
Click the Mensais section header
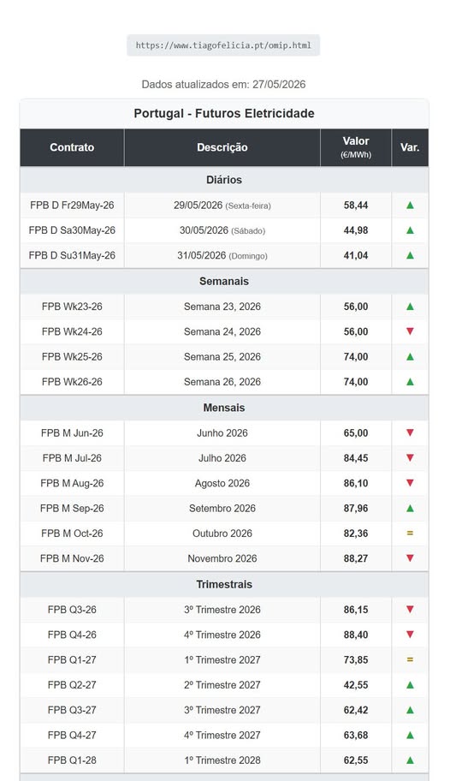point(224,408)
